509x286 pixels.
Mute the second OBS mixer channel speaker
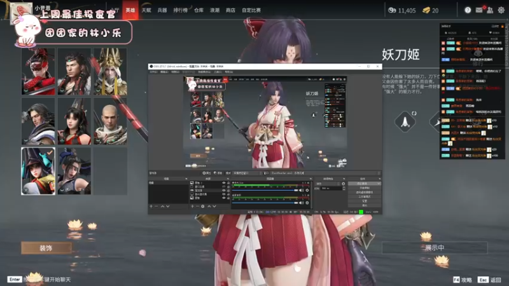301,203
